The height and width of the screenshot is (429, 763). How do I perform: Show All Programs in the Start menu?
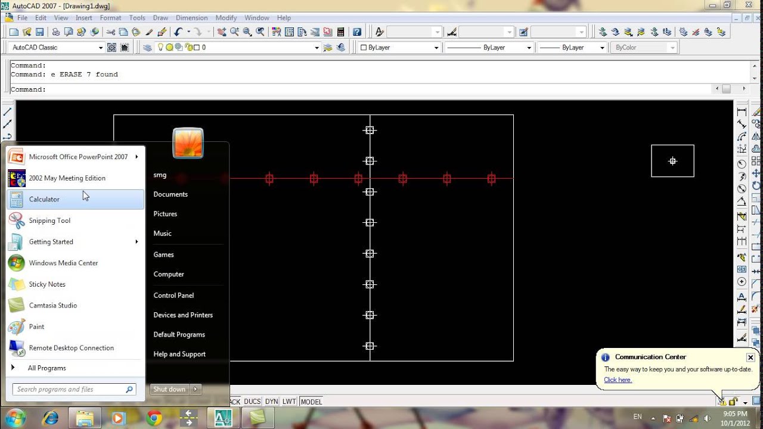(47, 368)
